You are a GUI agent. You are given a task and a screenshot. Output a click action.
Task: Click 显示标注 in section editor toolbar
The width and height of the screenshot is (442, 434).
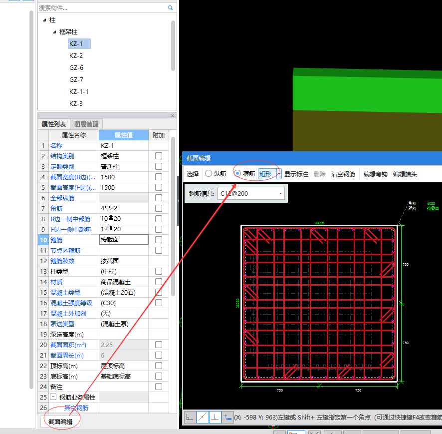tap(296, 174)
